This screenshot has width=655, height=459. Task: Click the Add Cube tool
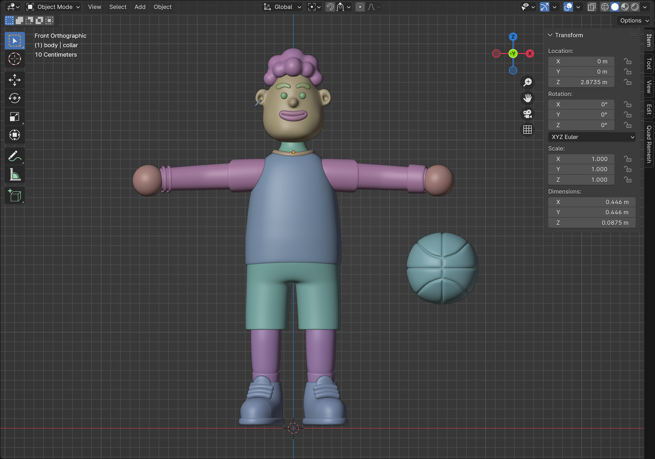(14, 196)
